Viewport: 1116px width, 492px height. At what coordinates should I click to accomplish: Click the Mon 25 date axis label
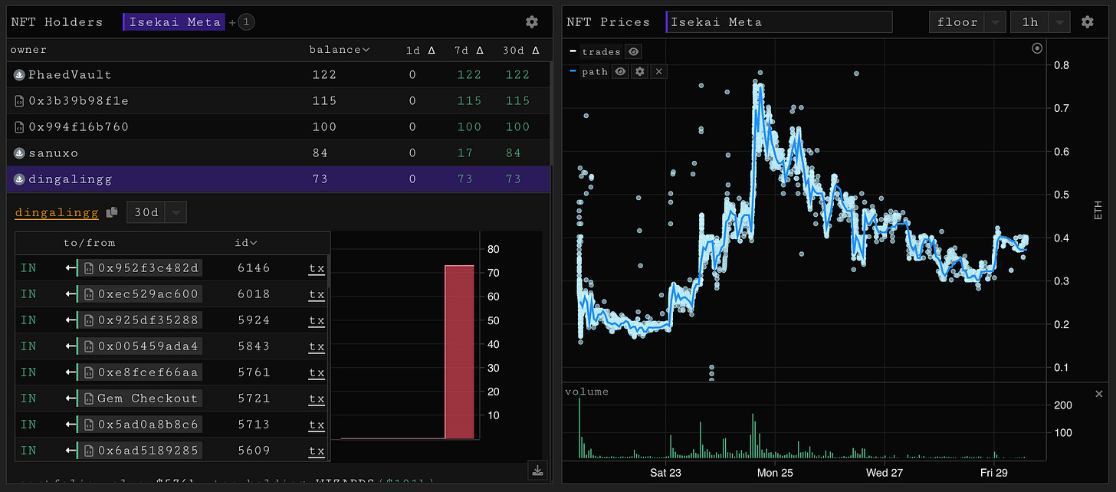[x=775, y=473]
